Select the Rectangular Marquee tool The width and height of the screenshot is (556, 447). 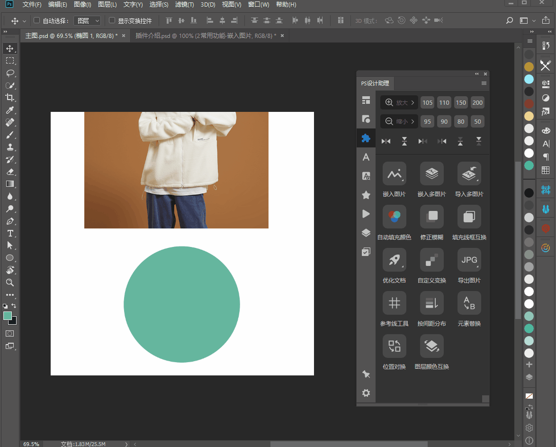tap(10, 61)
